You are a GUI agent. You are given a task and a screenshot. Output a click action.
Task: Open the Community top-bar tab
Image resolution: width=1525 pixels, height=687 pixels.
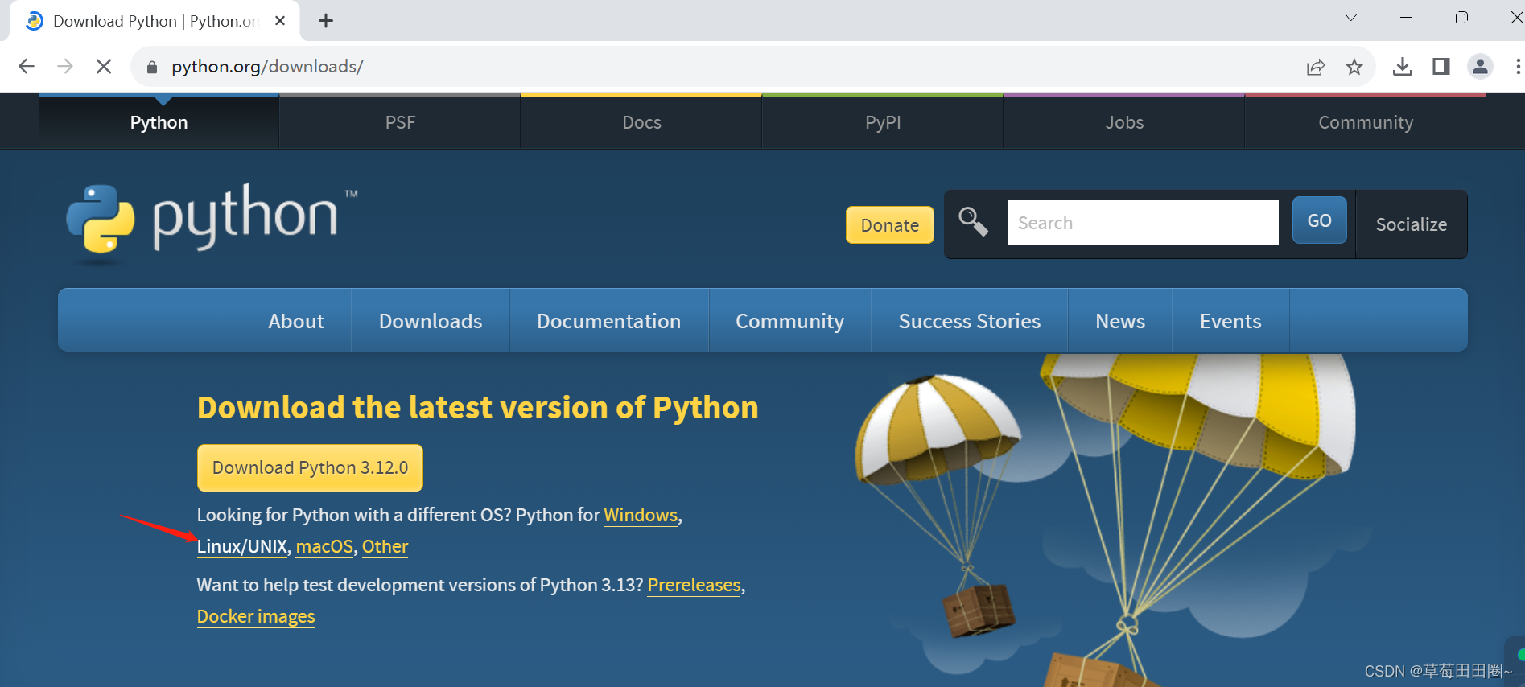1366,122
